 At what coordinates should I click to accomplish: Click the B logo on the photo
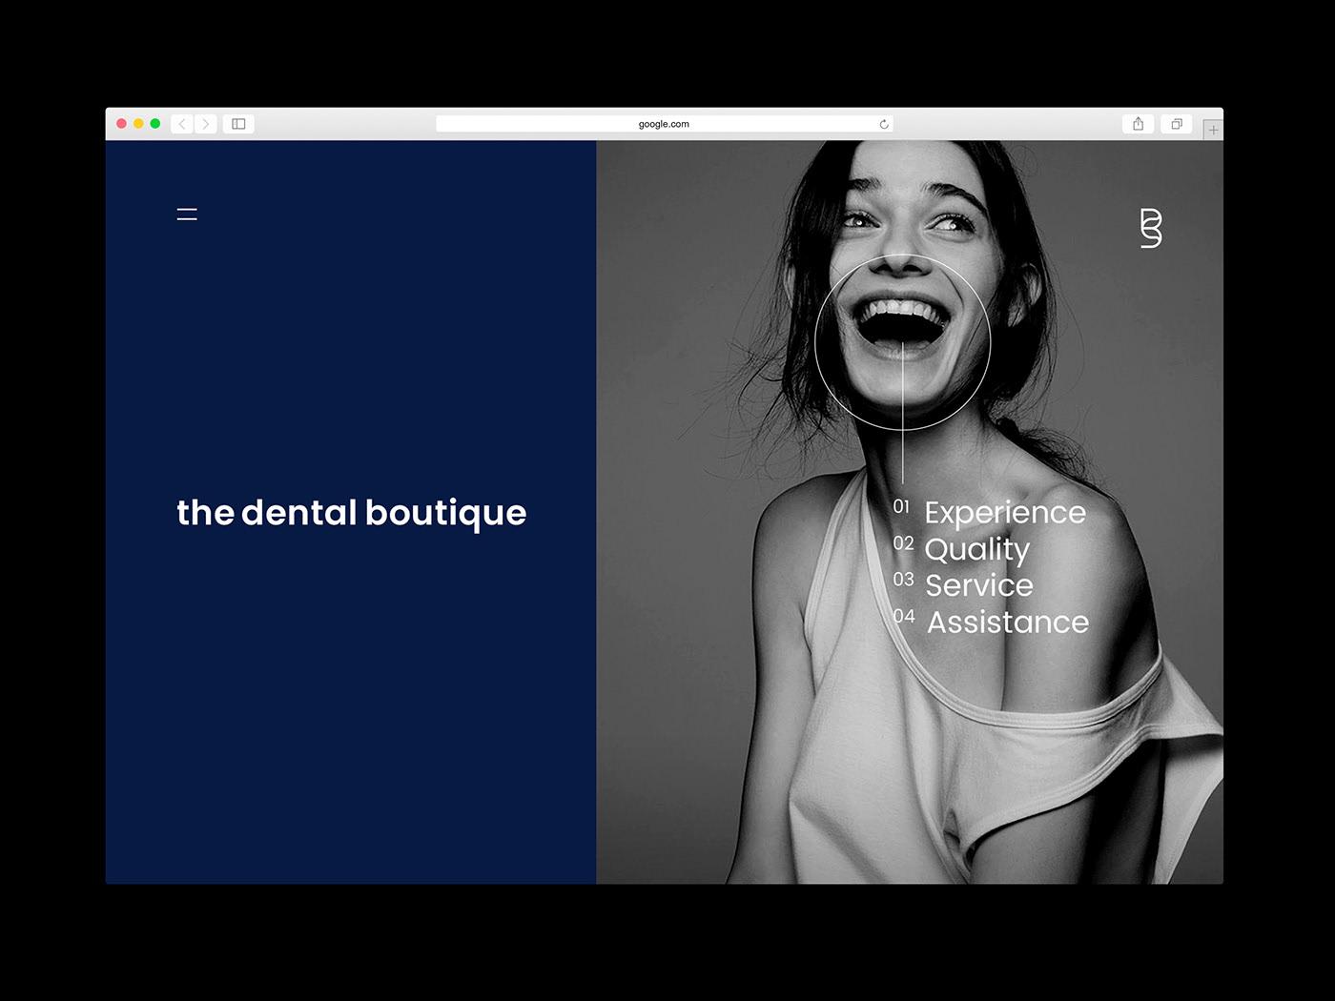click(1151, 228)
